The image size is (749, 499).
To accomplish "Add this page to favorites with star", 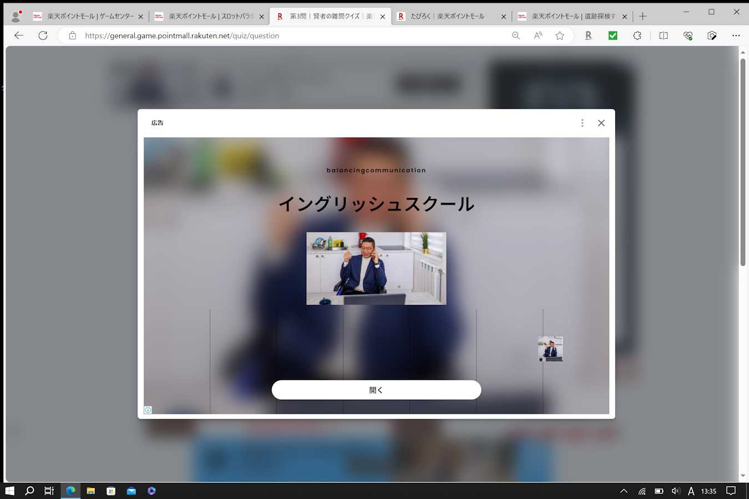I will 560,35.
